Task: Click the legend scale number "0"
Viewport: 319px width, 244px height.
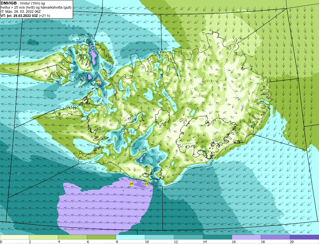Action: [x=1, y=242]
